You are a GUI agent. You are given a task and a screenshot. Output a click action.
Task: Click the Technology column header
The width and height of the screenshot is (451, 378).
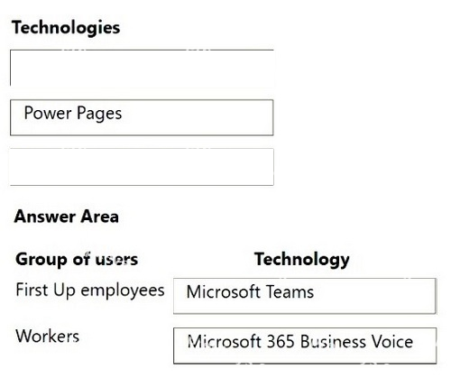point(302,259)
